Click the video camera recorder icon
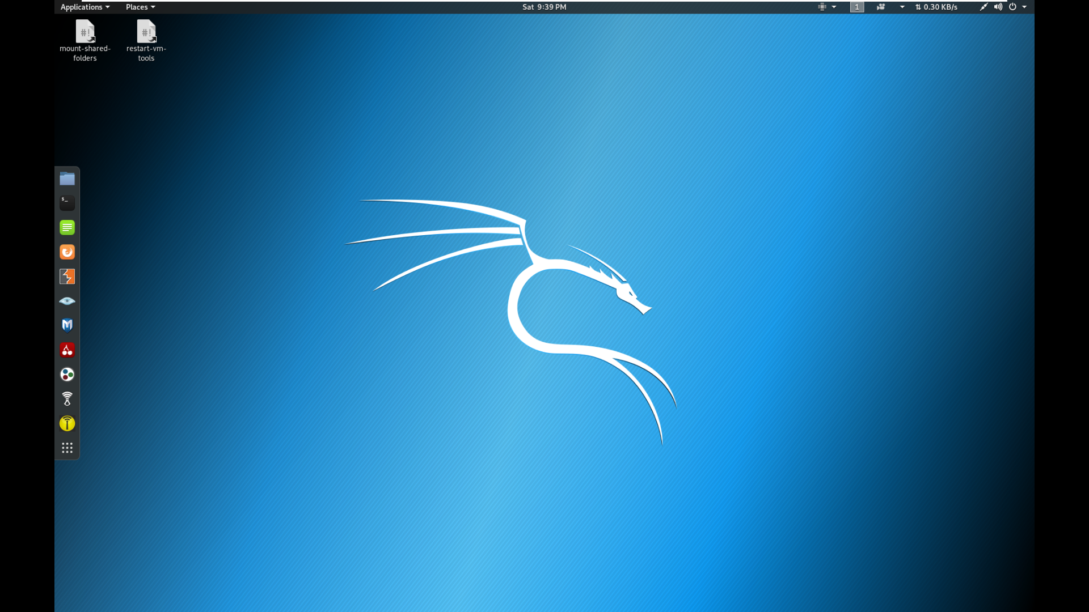Screen dimensions: 1089x612 (881, 7)
